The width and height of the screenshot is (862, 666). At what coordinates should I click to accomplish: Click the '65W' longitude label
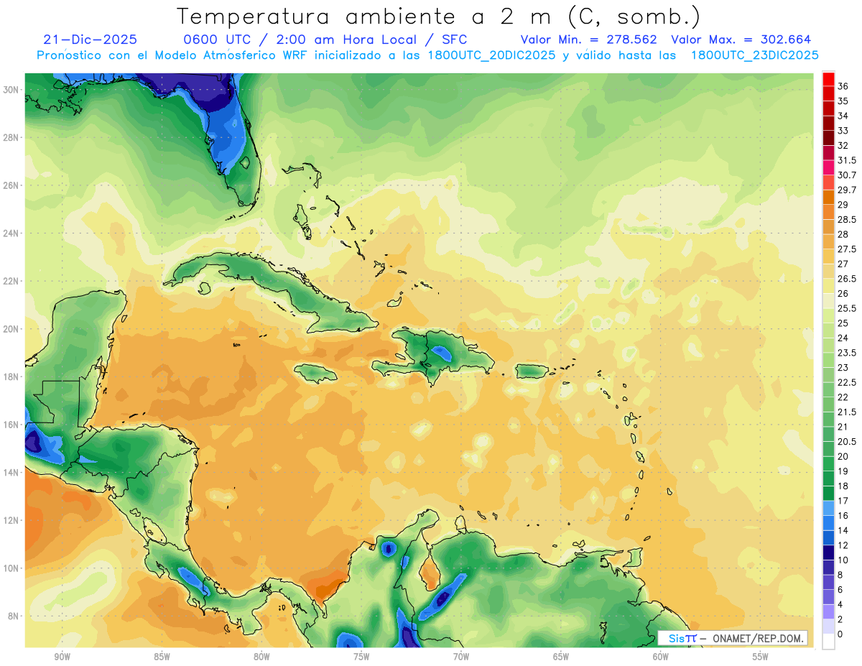pyautogui.click(x=561, y=656)
